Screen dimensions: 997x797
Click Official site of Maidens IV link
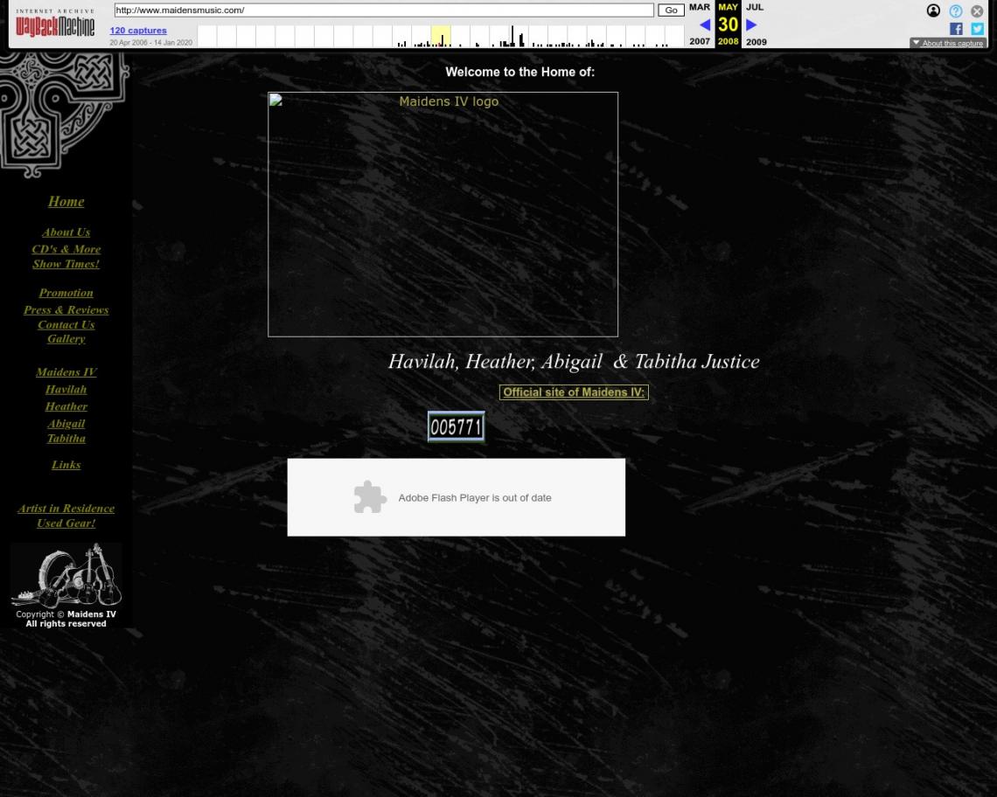[x=574, y=392]
